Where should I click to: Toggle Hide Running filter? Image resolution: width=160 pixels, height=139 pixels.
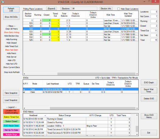[x=12, y=39]
